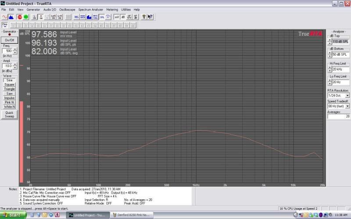Screen dimensions: 351x219
Task: Open the File menu
Action: click(x=4, y=10)
